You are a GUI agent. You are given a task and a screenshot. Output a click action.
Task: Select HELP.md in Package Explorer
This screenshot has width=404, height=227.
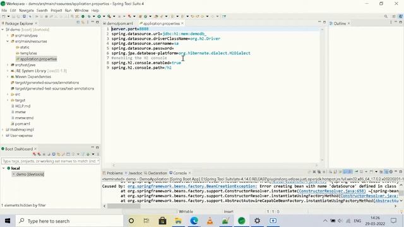pos(21,106)
